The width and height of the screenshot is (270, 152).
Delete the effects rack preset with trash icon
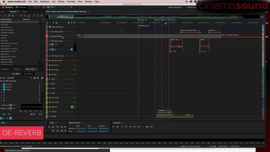38,78
